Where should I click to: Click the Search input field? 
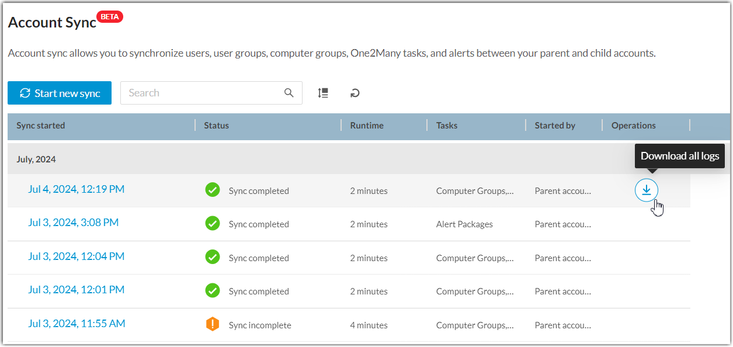pos(199,92)
